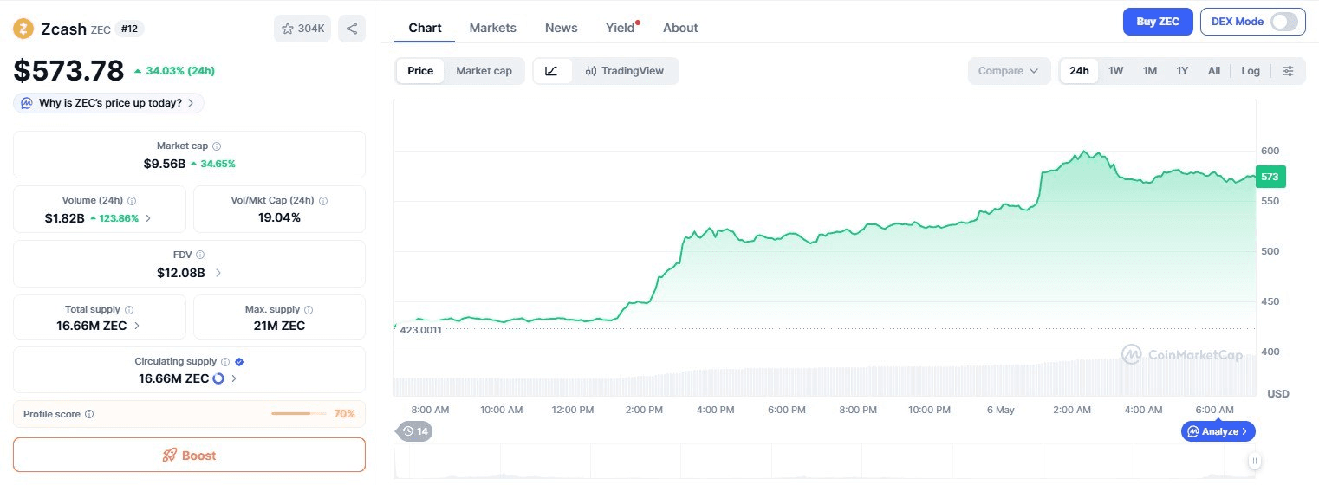Expand FDV details chevron

(x=218, y=273)
